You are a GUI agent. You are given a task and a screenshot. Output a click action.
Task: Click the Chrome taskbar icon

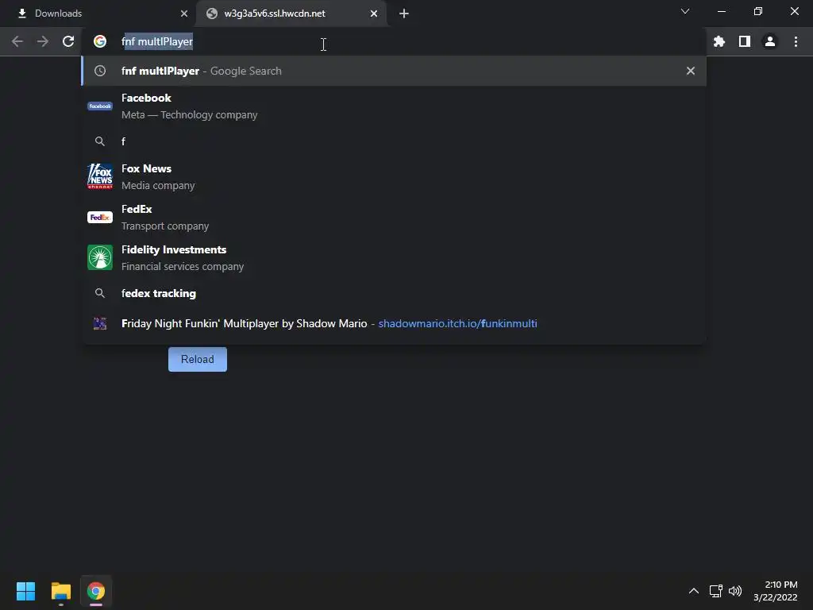(96, 591)
